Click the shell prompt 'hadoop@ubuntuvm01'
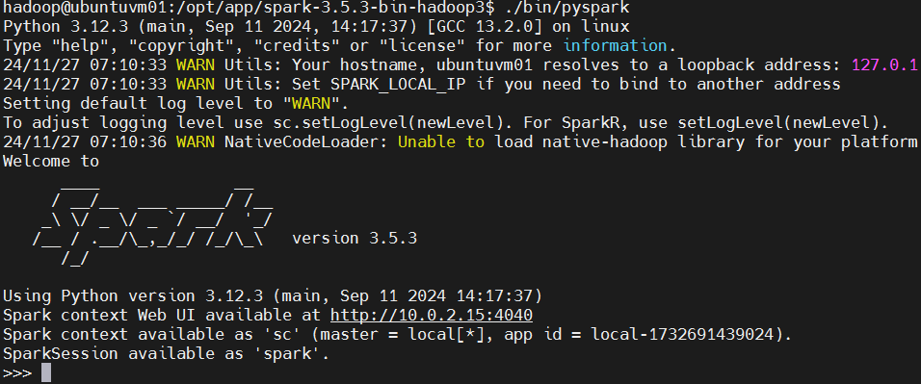This screenshot has height=384, width=921. tap(85, 9)
